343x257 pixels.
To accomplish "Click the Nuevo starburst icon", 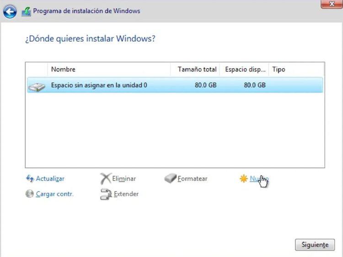I will tap(243, 179).
